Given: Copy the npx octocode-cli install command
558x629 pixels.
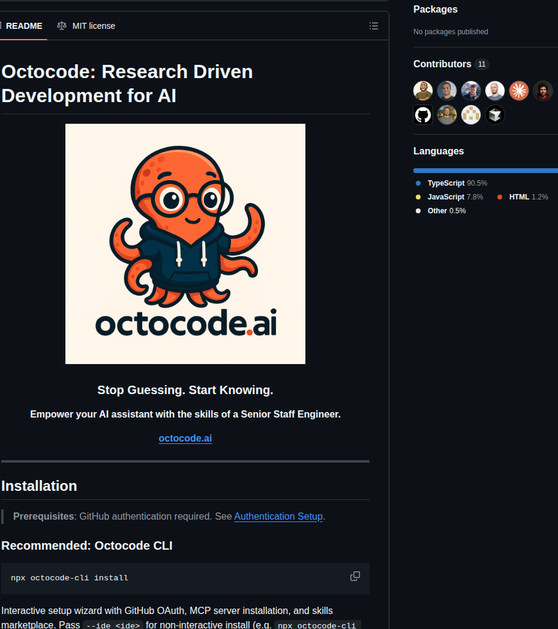Looking at the screenshot, I should click(355, 576).
